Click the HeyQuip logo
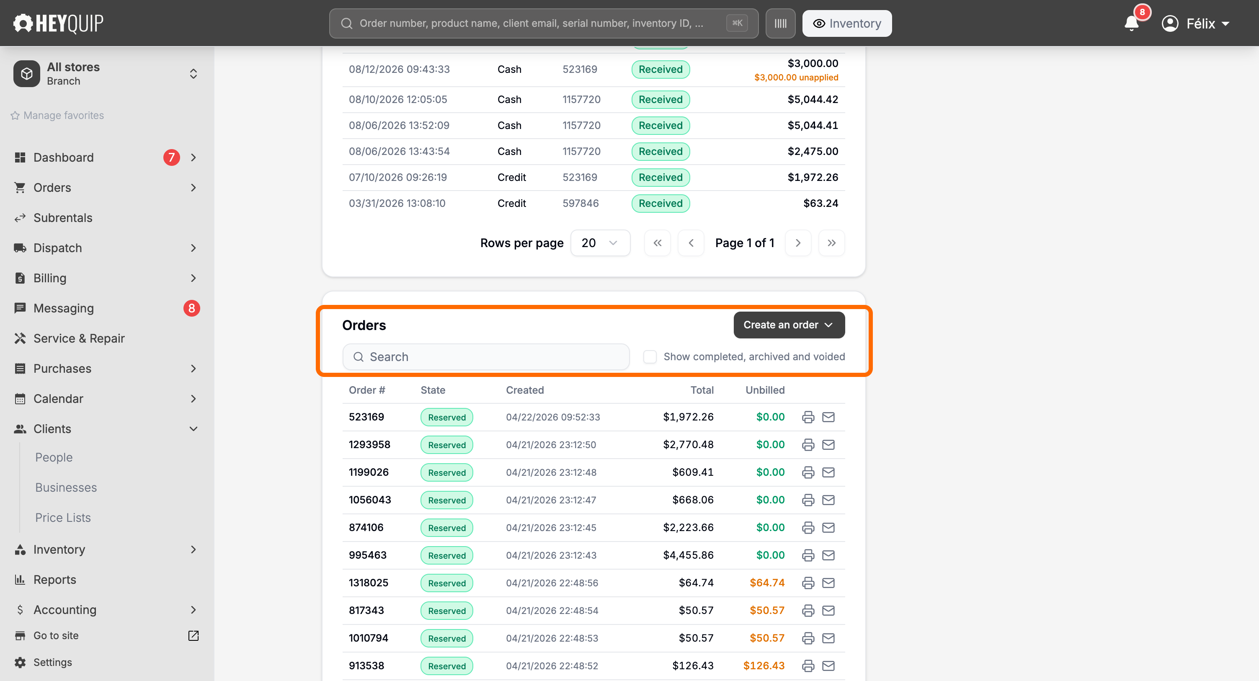Viewport: 1259px width, 681px height. (x=58, y=23)
